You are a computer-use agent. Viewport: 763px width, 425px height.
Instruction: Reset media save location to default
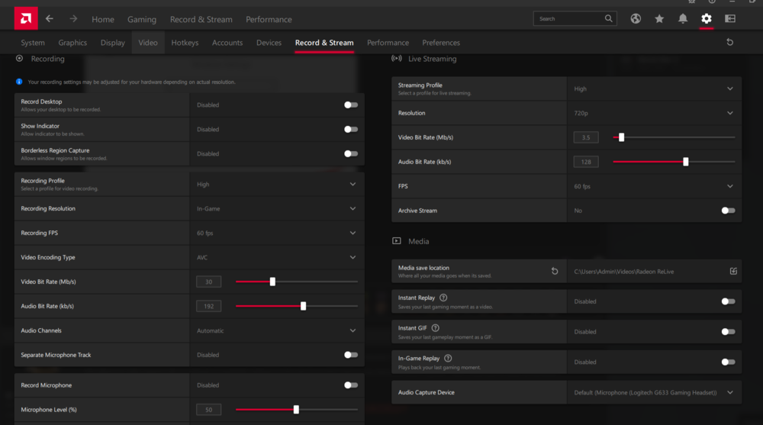pos(555,271)
